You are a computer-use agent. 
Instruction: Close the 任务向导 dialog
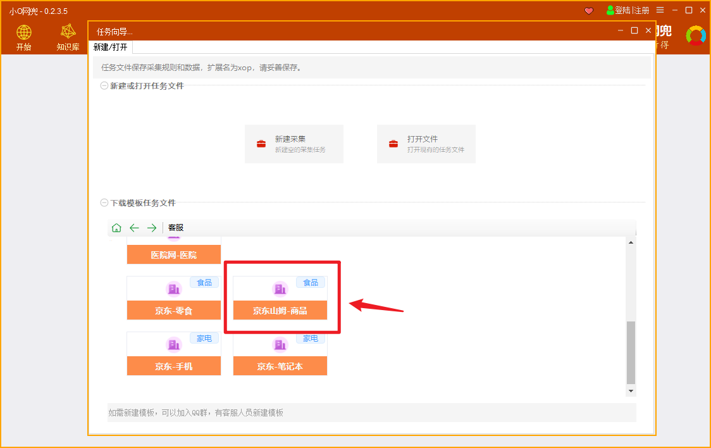tap(648, 30)
